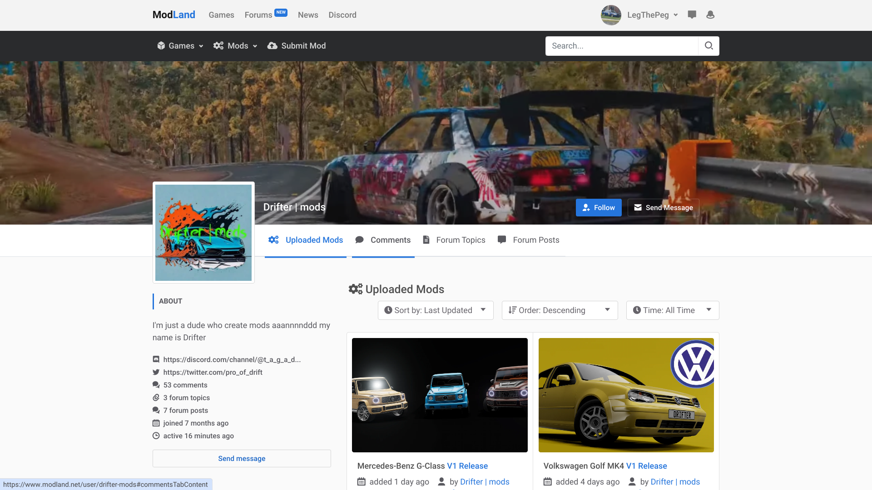Expand the Games dropdown in dark navbar

(x=180, y=46)
